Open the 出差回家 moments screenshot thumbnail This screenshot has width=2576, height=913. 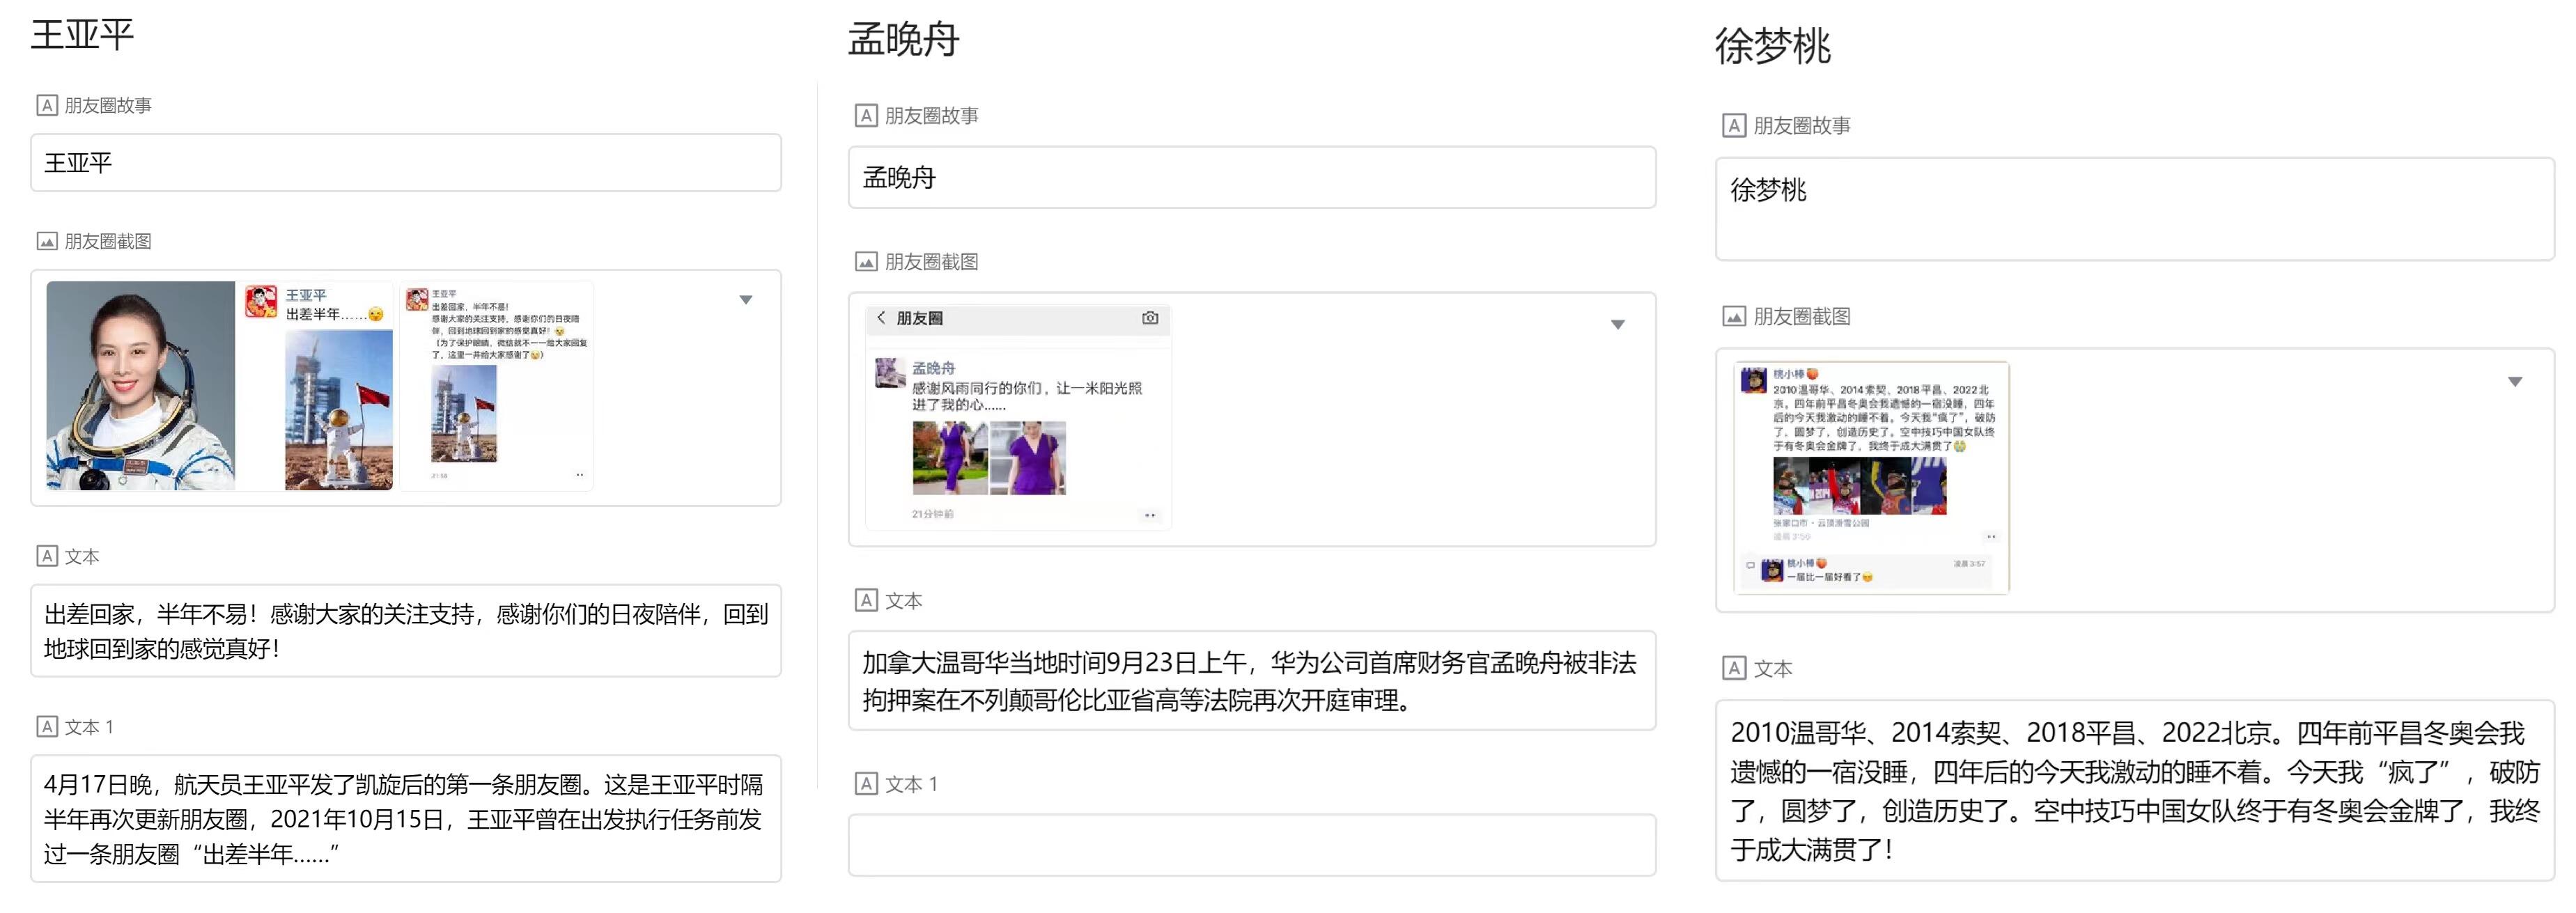[497, 386]
